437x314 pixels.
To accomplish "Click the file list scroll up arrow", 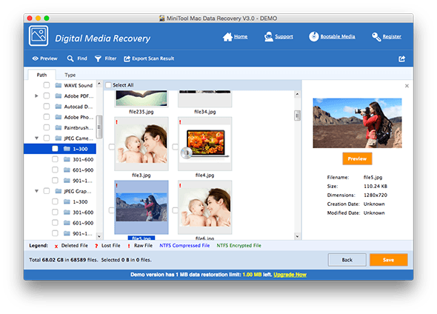I will pos(297,95).
